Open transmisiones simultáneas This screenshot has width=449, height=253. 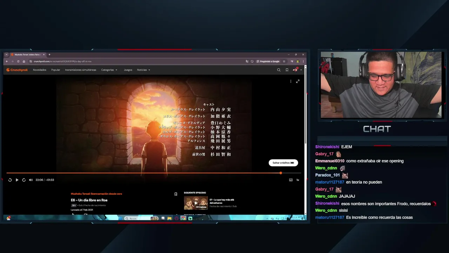click(81, 70)
